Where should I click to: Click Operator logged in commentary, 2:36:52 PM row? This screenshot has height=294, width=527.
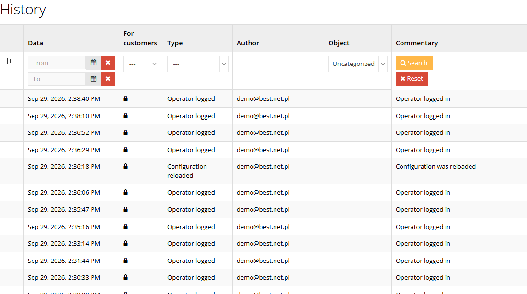pos(423,133)
